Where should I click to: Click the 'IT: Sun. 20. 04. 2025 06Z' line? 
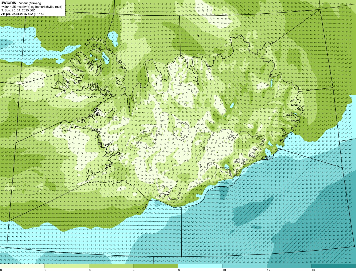pos(18,10)
